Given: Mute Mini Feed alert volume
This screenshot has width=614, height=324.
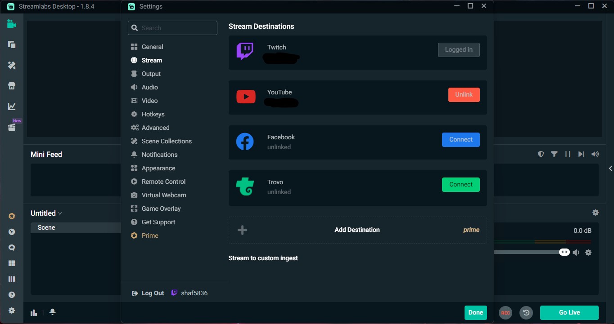Looking at the screenshot, I should (595, 154).
